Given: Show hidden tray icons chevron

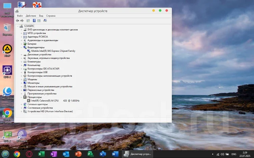Looking at the screenshot, I should tap(213, 154).
